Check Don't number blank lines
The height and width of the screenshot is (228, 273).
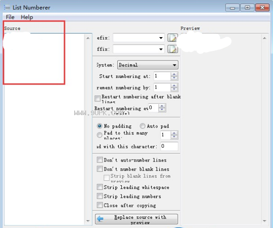pyautogui.click(x=99, y=168)
